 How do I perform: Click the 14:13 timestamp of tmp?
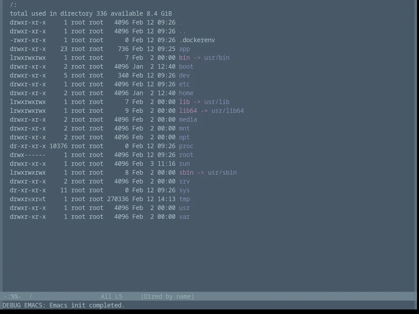pos(166,199)
